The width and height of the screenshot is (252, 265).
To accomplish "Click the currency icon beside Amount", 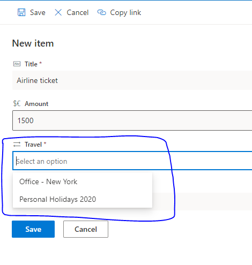I will tap(17, 103).
